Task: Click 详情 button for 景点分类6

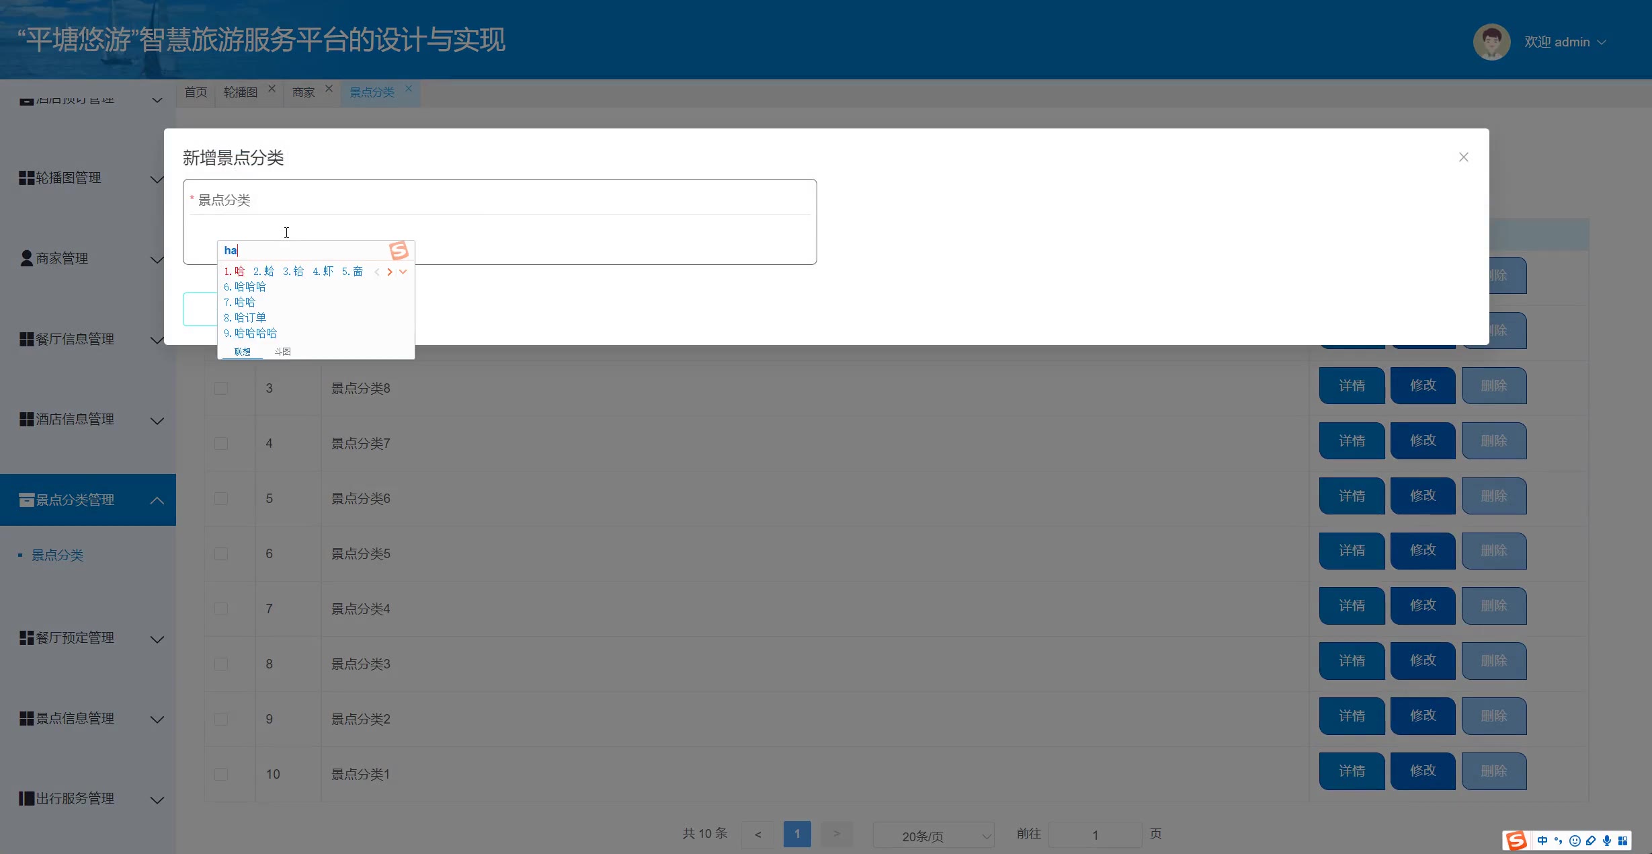Action: pos(1352,496)
